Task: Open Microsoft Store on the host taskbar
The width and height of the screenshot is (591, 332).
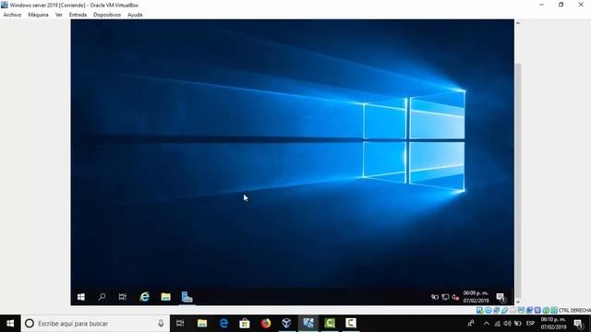Action: [x=245, y=324]
